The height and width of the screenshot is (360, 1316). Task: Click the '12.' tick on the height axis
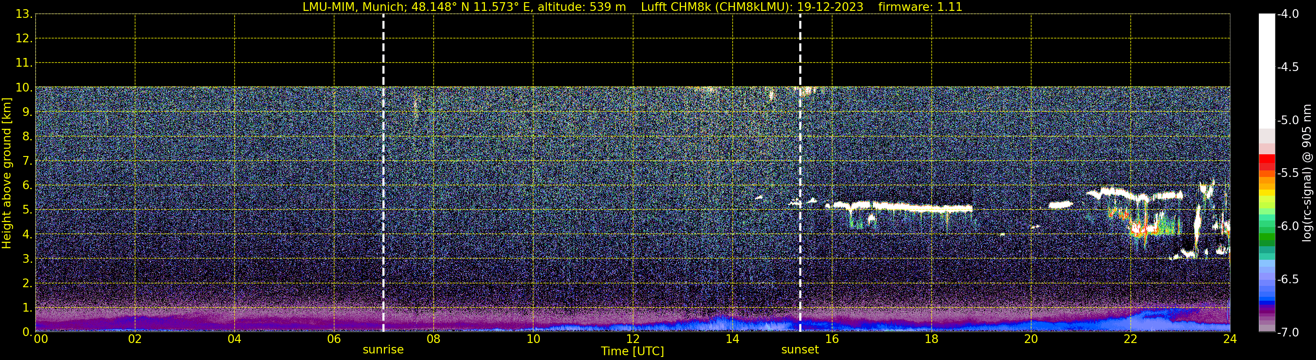pos(24,38)
